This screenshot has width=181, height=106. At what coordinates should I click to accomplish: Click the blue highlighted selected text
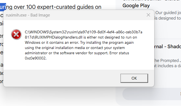(x=3, y=7)
